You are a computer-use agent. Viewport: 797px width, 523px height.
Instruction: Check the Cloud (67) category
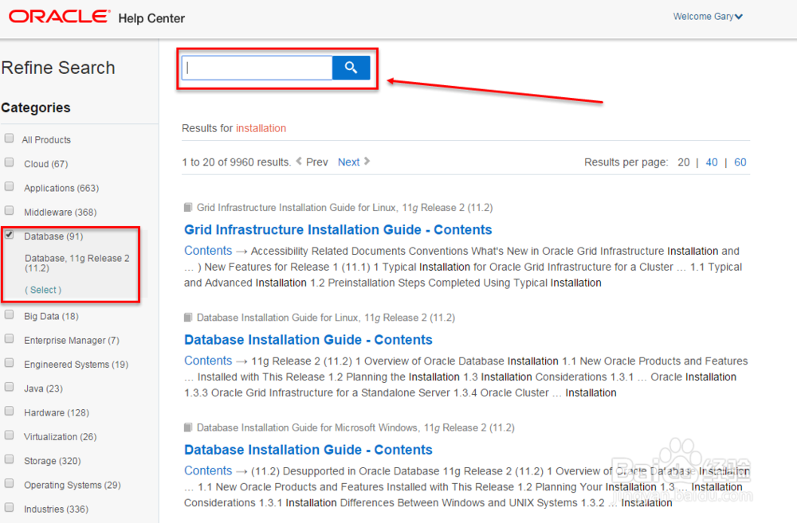coord(9,162)
